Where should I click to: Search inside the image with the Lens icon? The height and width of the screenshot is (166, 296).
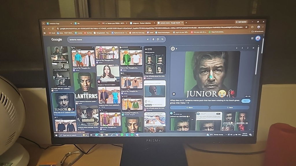(174, 94)
